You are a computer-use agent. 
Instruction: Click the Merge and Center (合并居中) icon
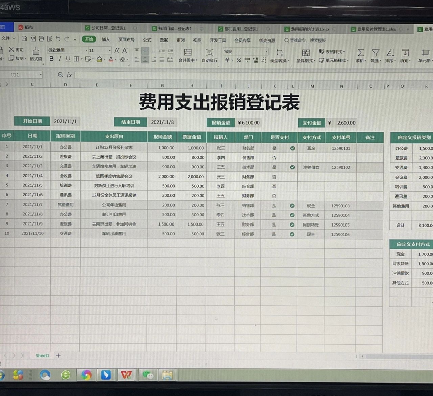click(x=188, y=54)
